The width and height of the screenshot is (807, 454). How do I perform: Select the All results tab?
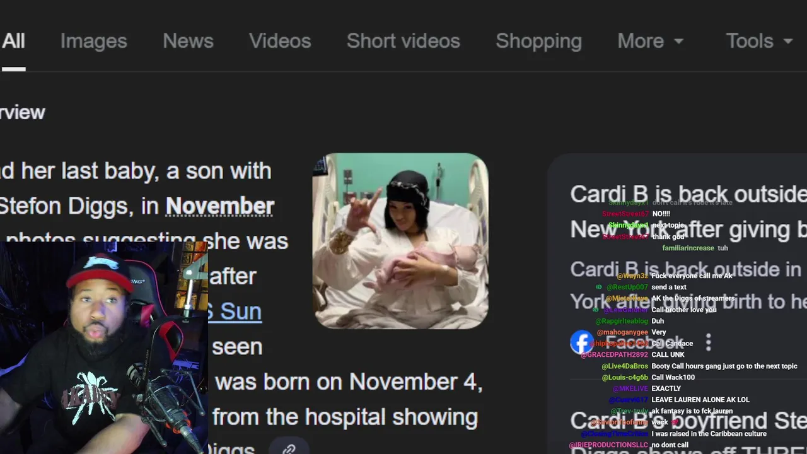[13, 41]
